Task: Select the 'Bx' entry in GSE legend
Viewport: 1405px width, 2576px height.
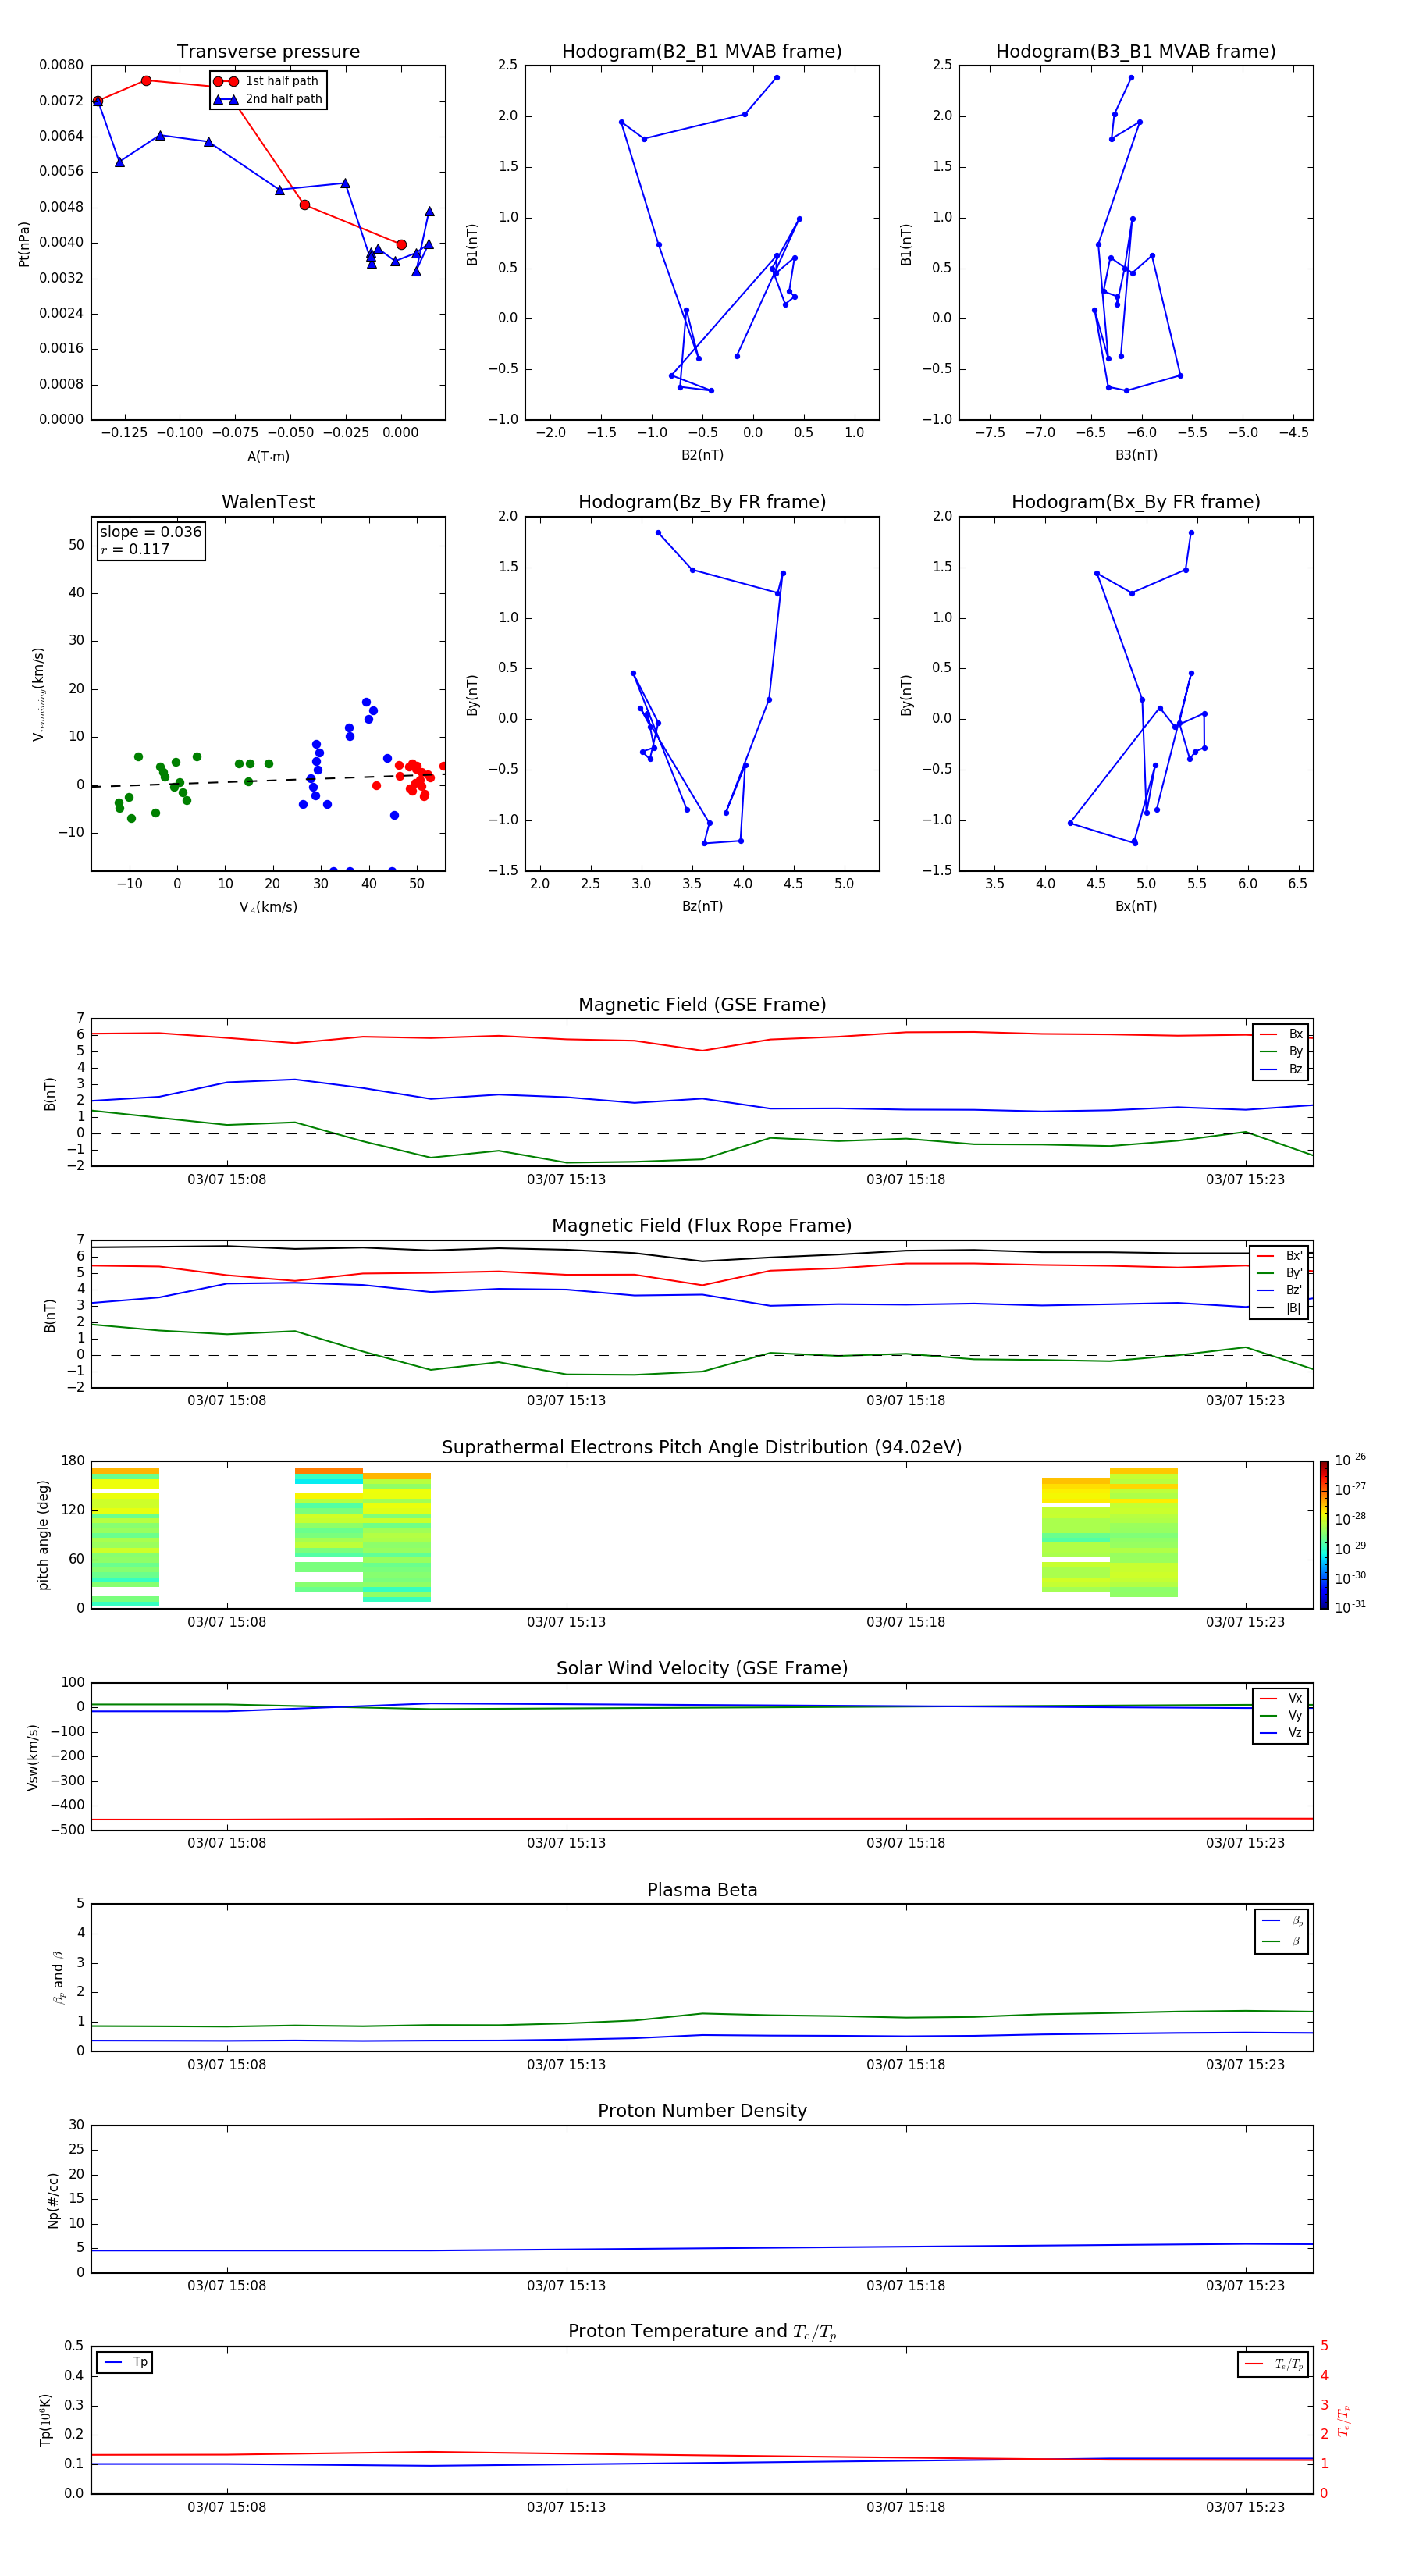Action: [x=1281, y=1034]
